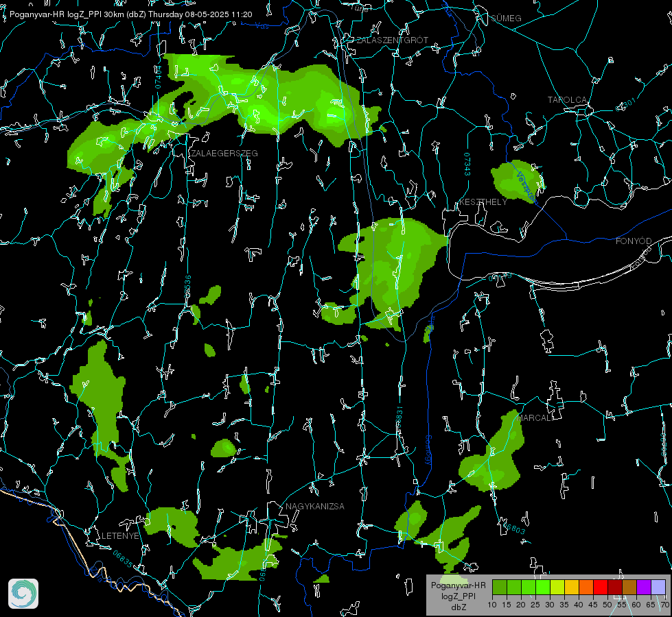The image size is (672, 617).
Task: Select the 55-60 dBZ brown swatch
Action: 629,587
